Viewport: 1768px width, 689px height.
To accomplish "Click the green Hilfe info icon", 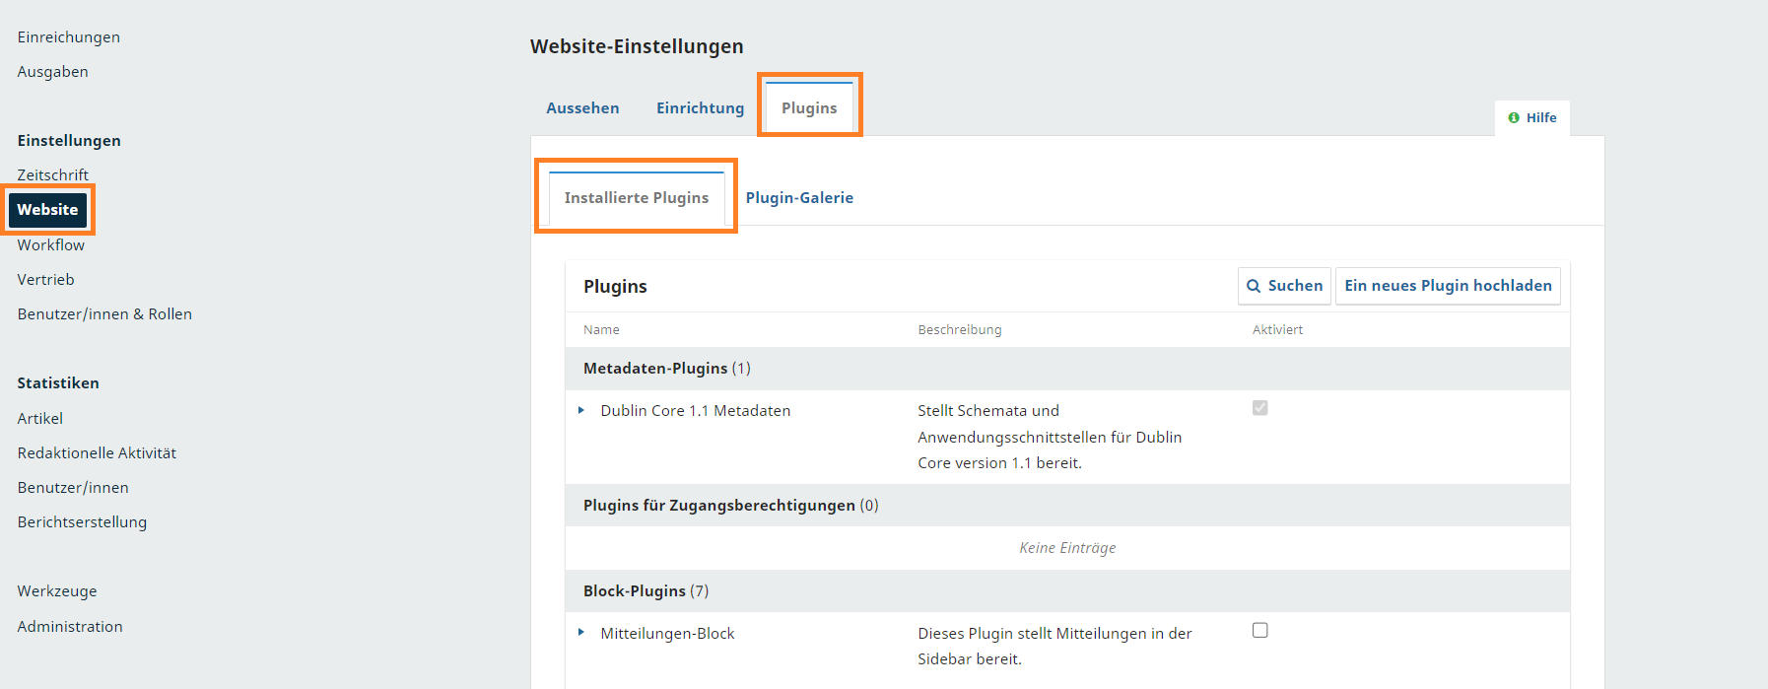I will point(1514,117).
